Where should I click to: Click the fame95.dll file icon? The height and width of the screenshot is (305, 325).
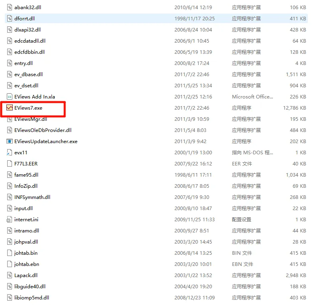(x=10, y=175)
